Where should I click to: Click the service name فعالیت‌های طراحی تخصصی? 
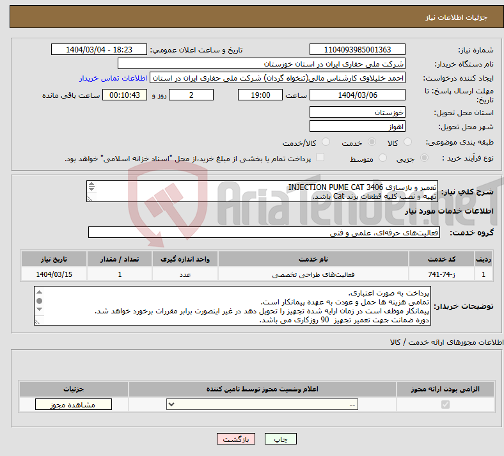[x=313, y=274]
